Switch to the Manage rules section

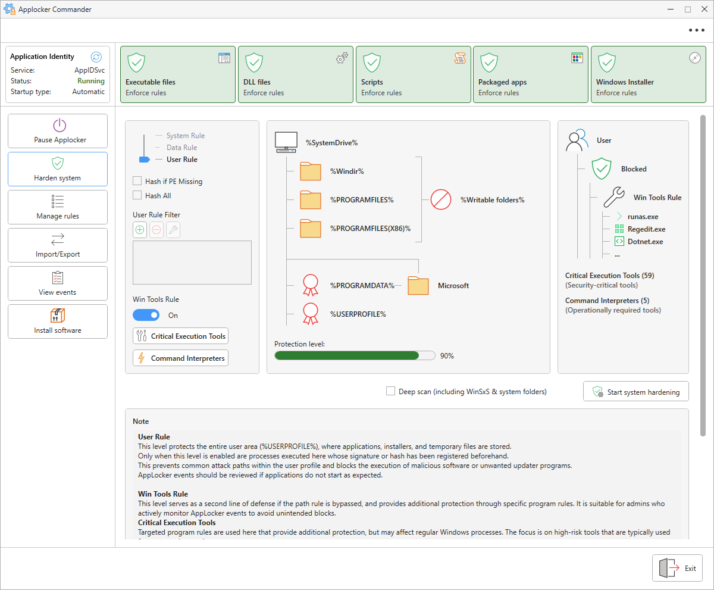[58, 207]
